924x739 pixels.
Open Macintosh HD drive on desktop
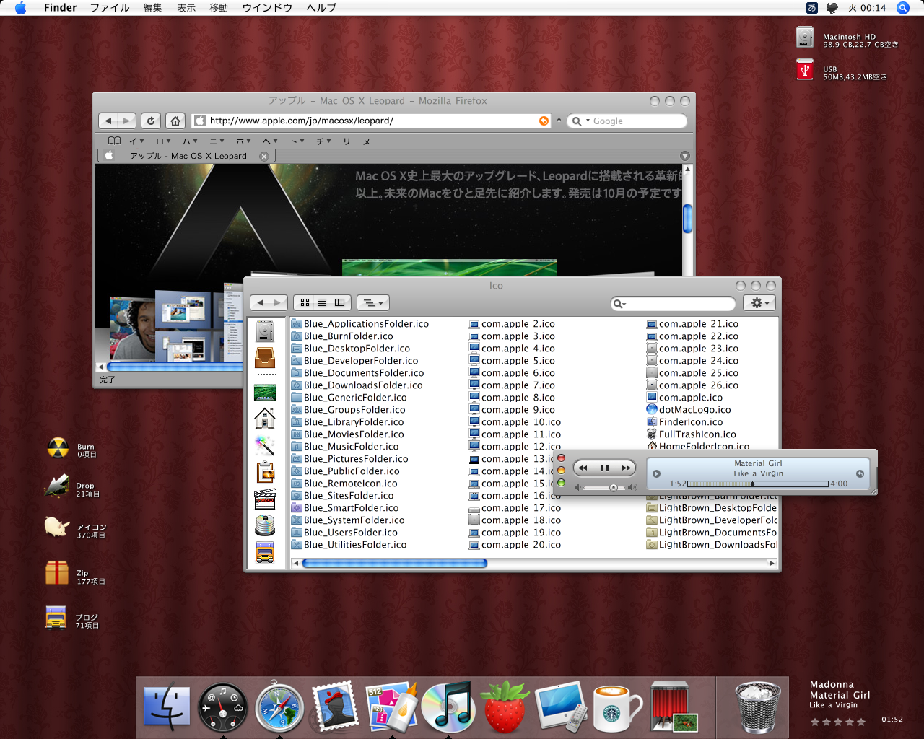(805, 37)
